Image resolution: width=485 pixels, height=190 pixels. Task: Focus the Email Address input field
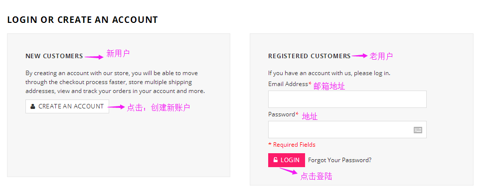coord(347,99)
